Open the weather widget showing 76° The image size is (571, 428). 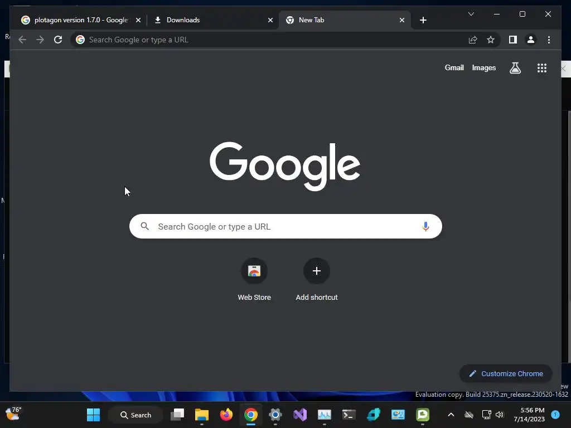pyautogui.click(x=13, y=414)
